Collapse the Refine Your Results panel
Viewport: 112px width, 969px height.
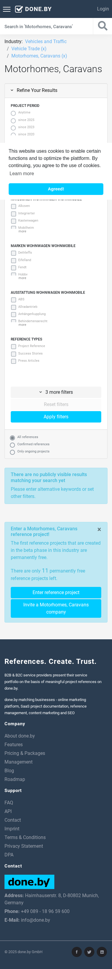click(56, 90)
